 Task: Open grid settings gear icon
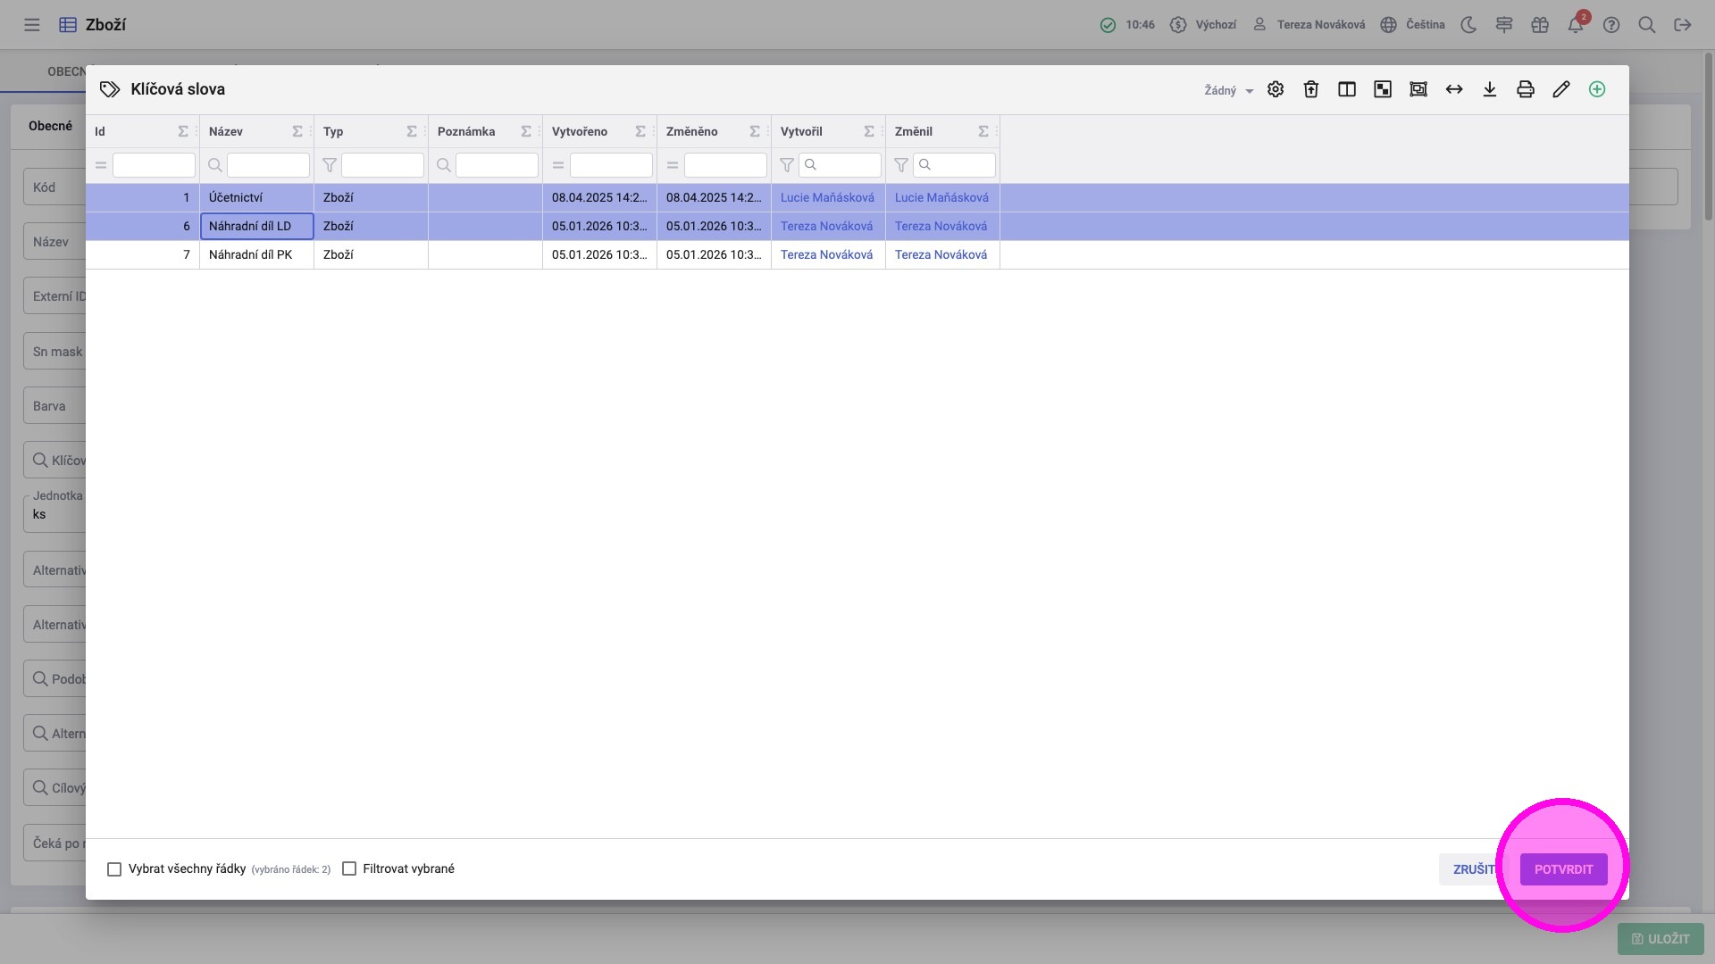pyautogui.click(x=1275, y=89)
